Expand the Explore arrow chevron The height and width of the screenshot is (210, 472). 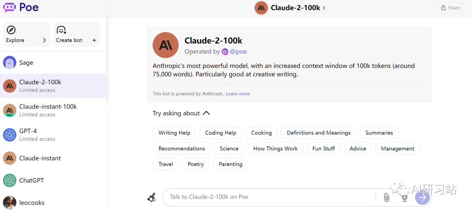pos(44,40)
